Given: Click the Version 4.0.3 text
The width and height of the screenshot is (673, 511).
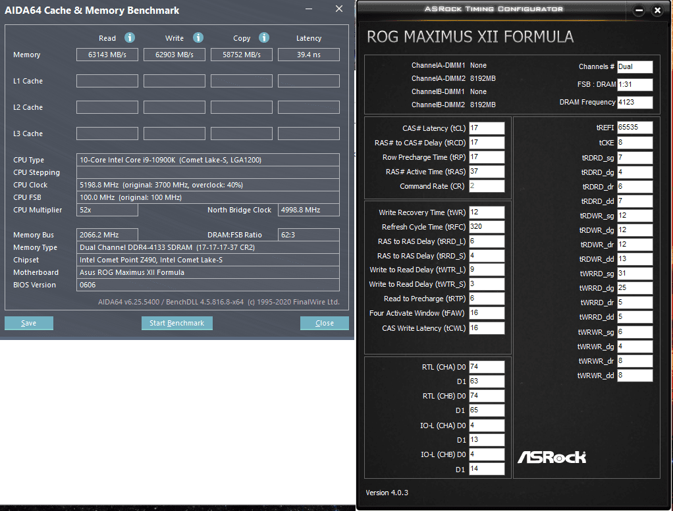Looking at the screenshot, I should coord(387,493).
